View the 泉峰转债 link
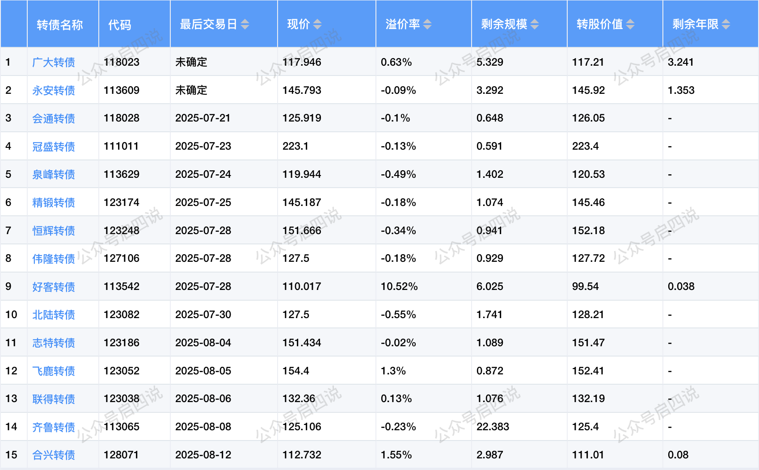 [54, 174]
